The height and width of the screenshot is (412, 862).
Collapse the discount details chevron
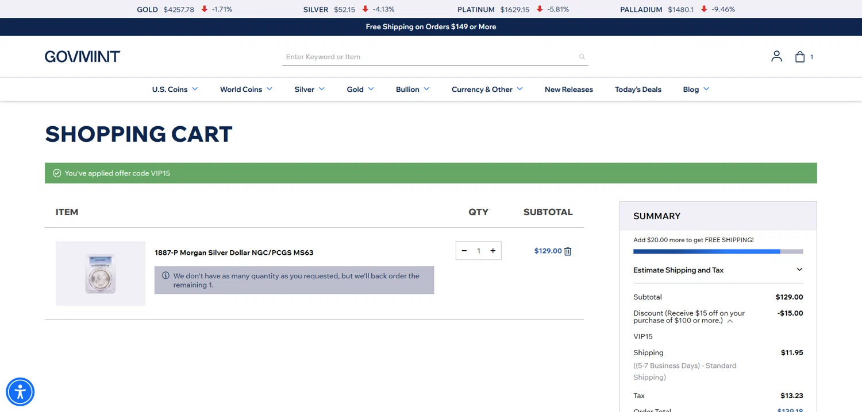730,321
